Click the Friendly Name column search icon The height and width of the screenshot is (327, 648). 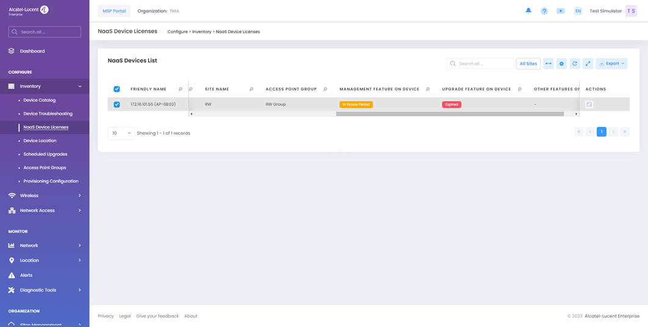pyautogui.click(x=181, y=89)
